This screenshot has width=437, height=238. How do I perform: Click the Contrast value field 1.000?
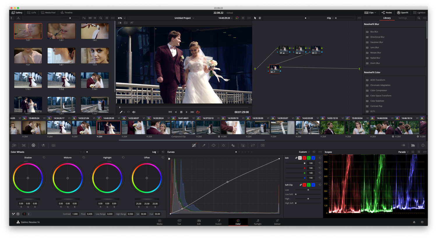(75, 214)
